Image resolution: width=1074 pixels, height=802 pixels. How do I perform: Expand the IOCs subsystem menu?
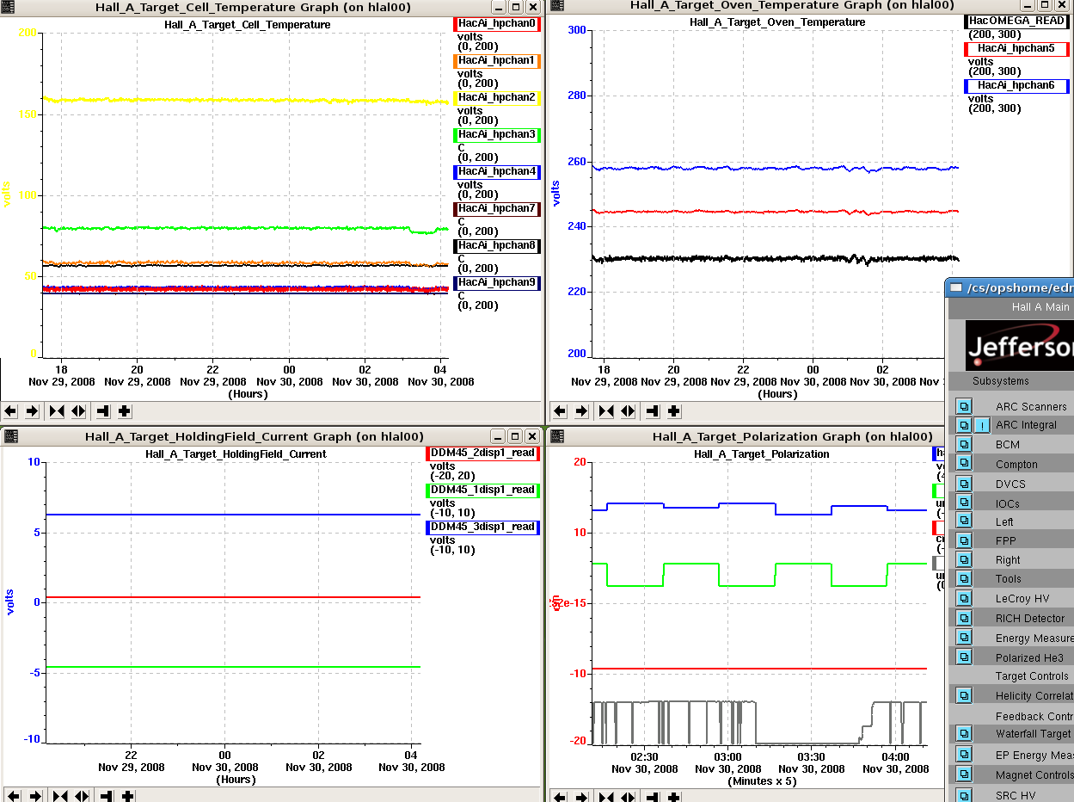pos(964,503)
